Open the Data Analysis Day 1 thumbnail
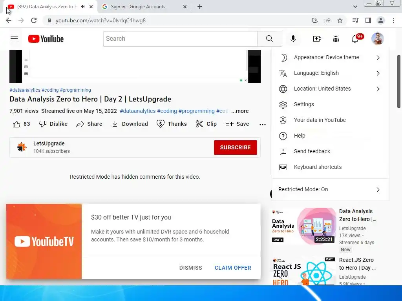 (x=303, y=226)
